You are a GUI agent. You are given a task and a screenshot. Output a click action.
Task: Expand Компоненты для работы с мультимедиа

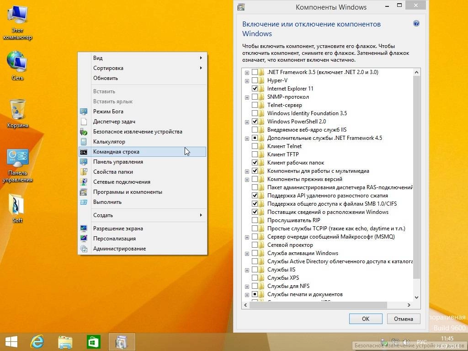247,172
